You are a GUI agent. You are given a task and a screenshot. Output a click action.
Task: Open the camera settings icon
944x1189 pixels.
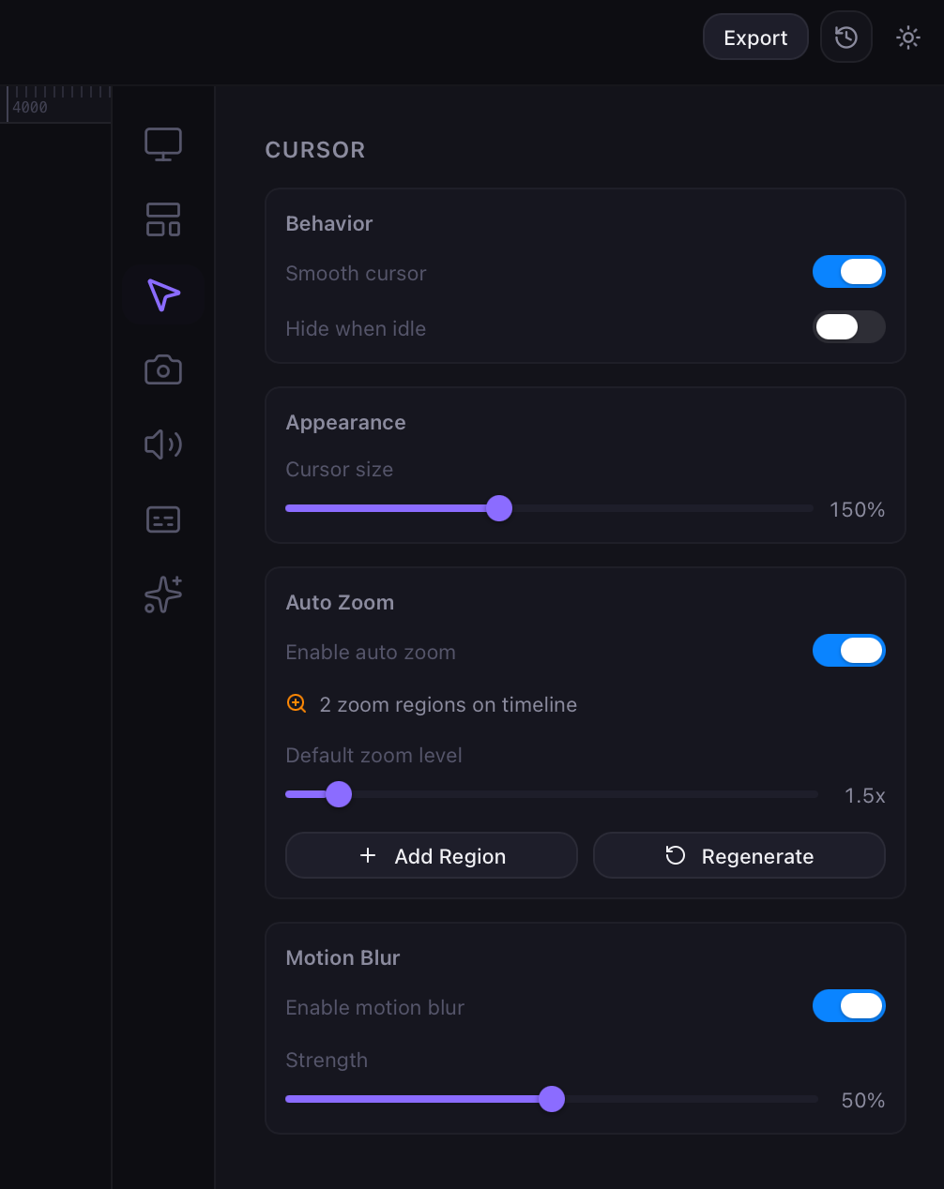coord(163,369)
